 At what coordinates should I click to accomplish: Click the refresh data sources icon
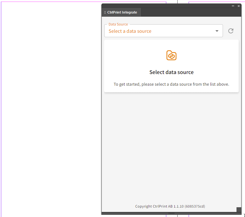(x=231, y=31)
